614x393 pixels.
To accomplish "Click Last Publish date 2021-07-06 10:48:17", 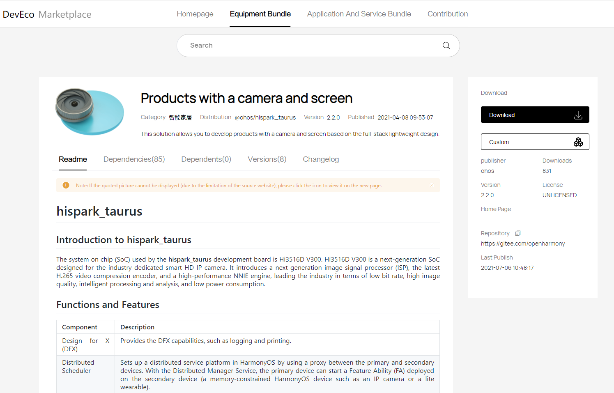I will [x=507, y=268].
